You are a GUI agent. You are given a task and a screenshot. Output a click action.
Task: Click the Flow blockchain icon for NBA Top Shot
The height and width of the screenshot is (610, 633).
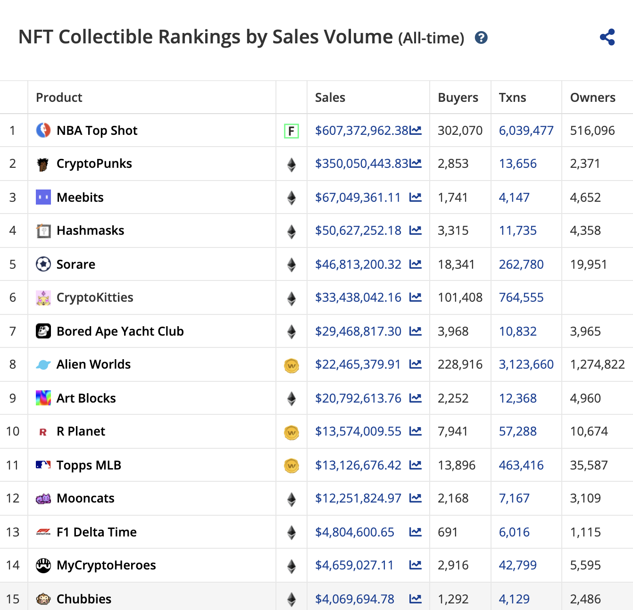(292, 131)
